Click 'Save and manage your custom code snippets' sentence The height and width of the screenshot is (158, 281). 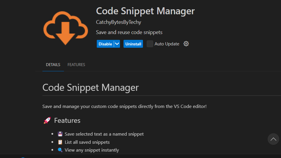tap(124, 106)
